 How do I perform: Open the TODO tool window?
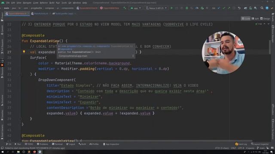[x=29, y=144]
